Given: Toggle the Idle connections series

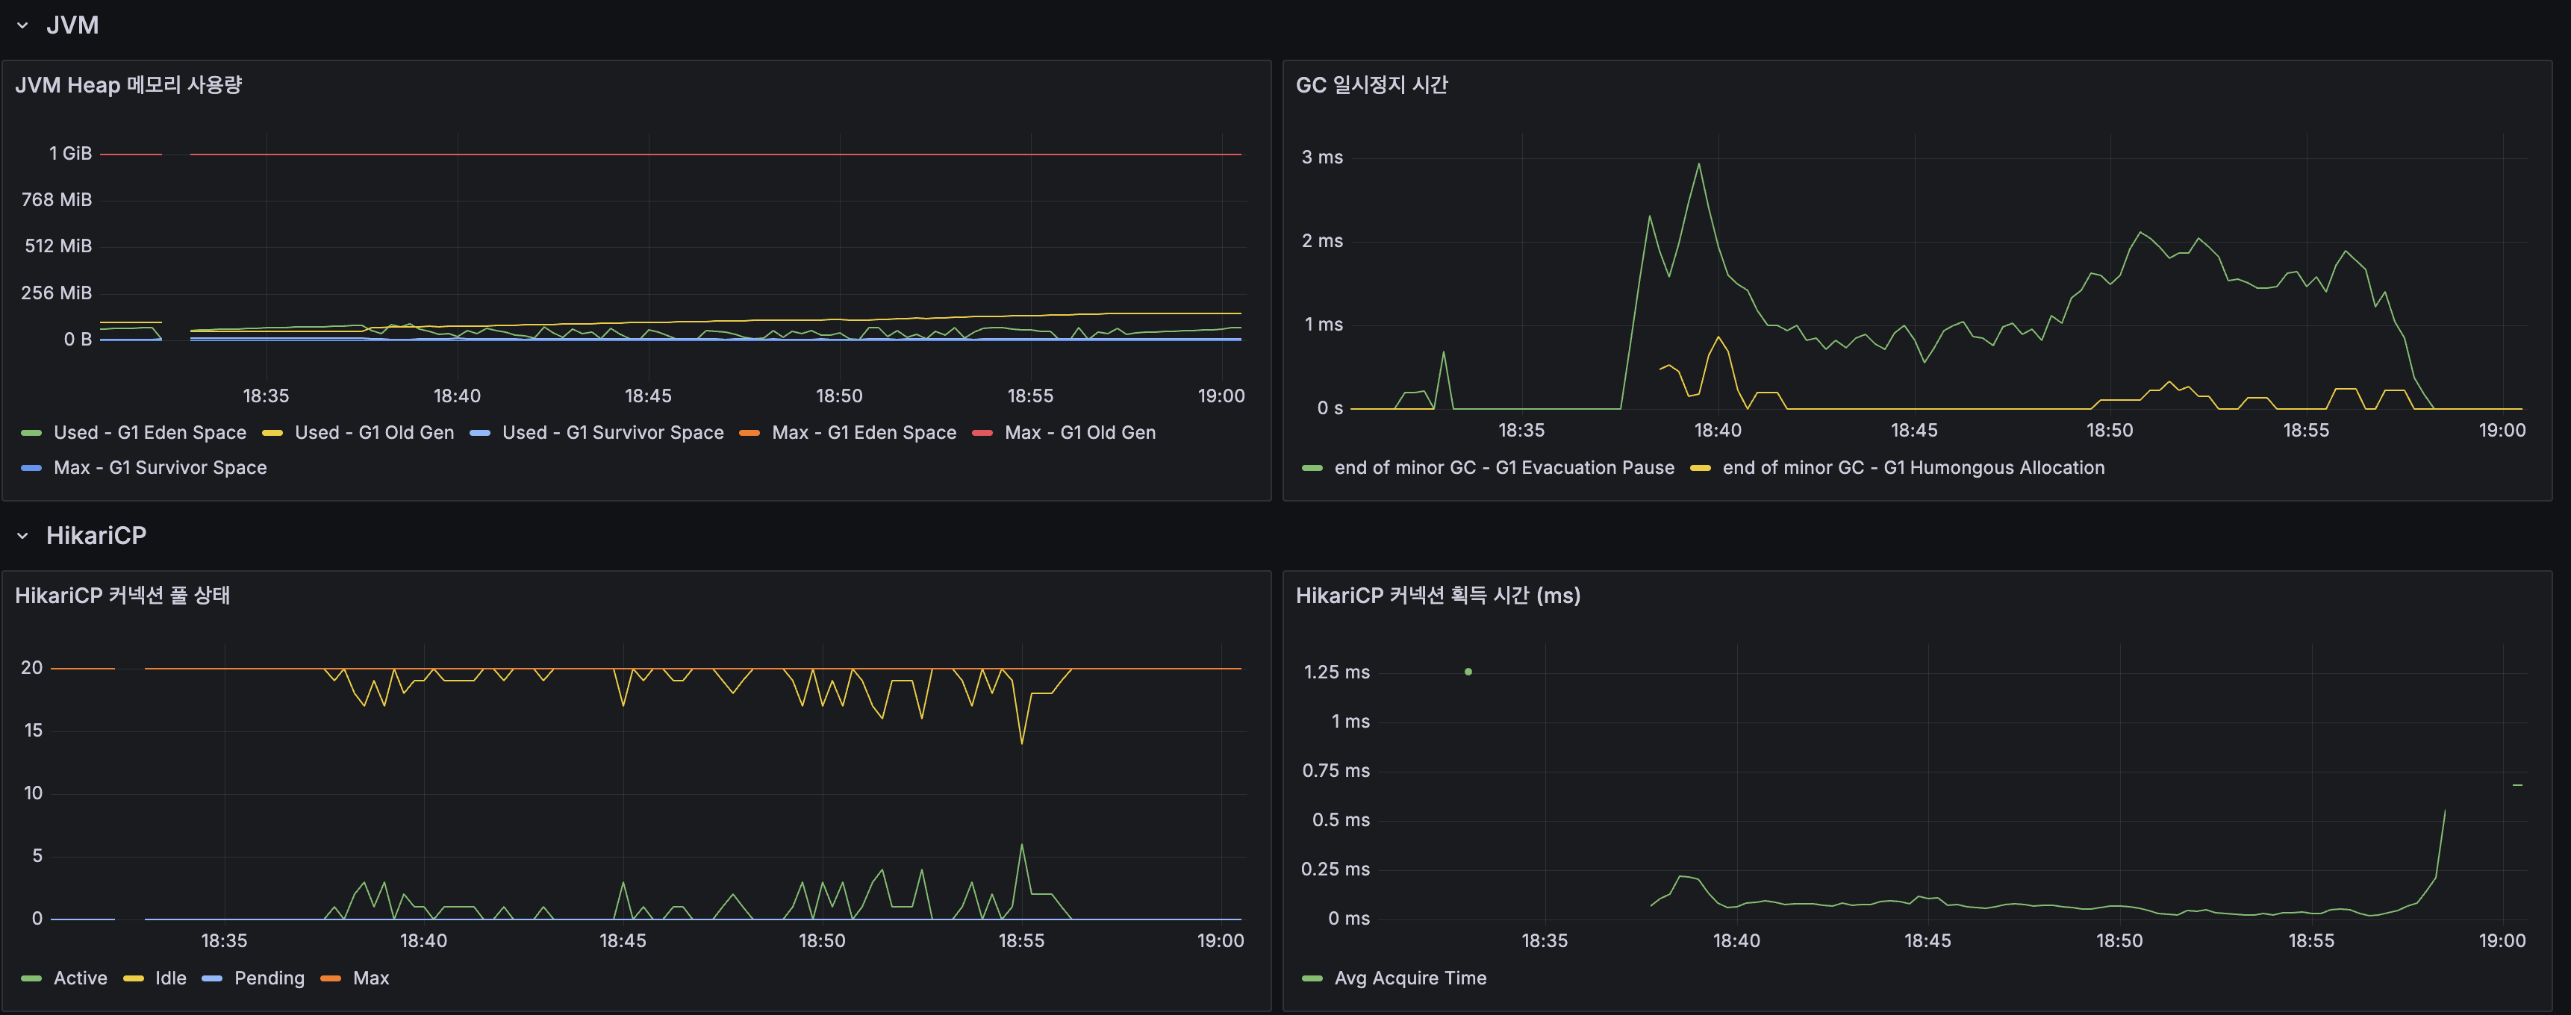Looking at the screenshot, I should coord(169,978).
